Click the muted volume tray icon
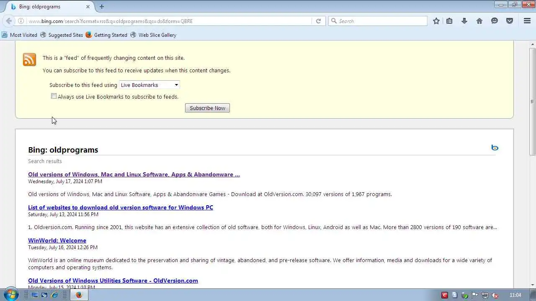Image resolution: width=536 pixels, height=301 pixels. click(x=495, y=295)
